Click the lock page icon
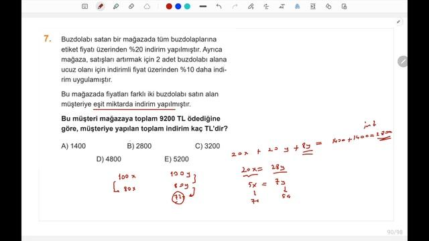Image resolution: width=429 pixels, height=241 pixels. tap(344, 6)
